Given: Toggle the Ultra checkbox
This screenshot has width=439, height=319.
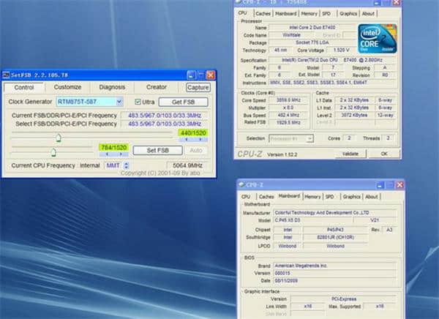Looking at the screenshot, I should pyautogui.click(x=138, y=102).
